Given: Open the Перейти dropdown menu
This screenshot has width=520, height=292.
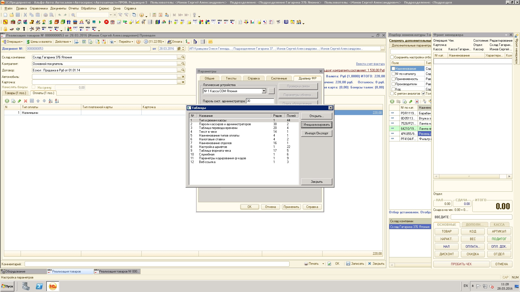Looking at the screenshot, I should (126, 42).
